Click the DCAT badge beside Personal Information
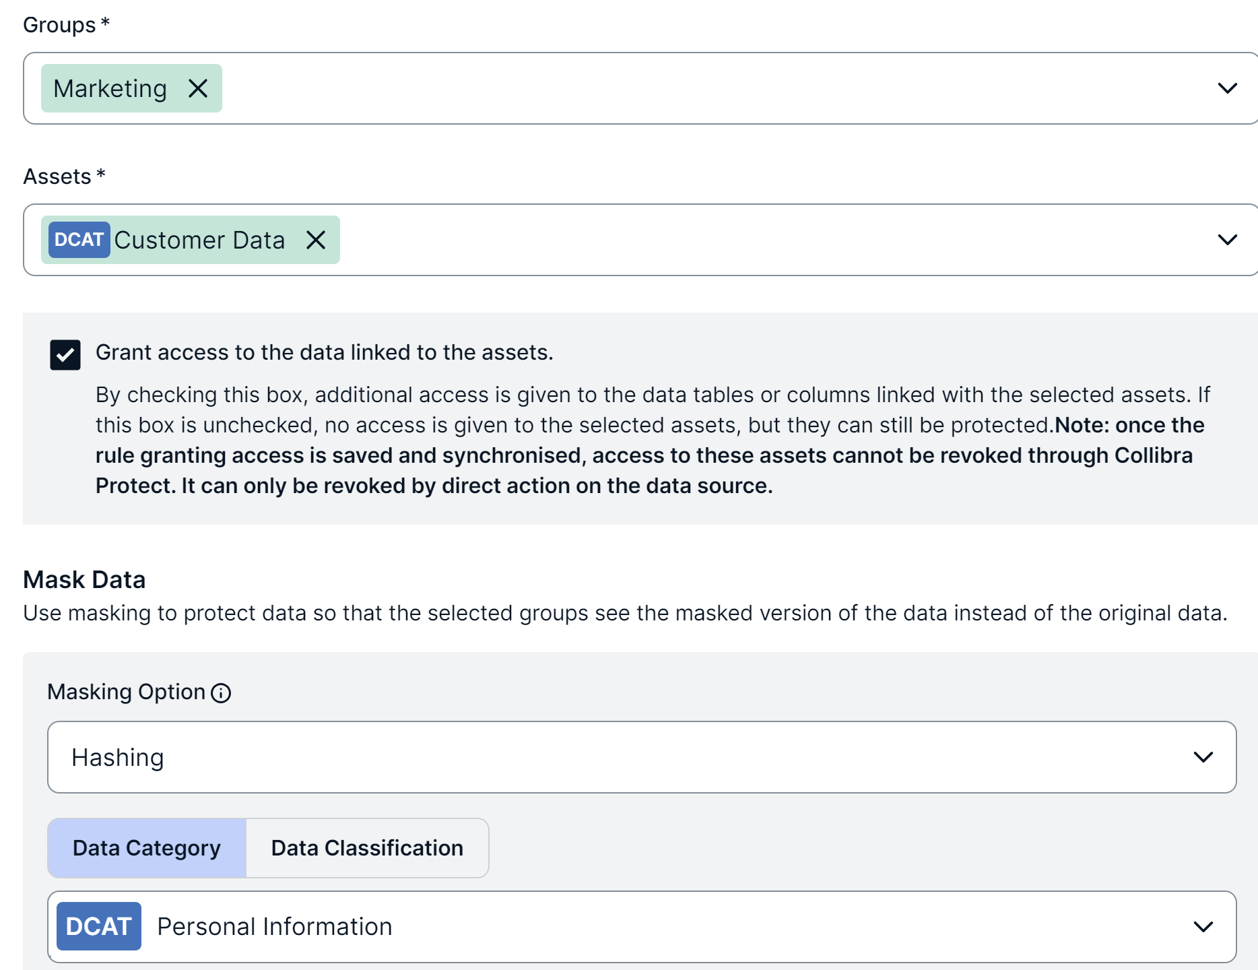Screen dimensions: 1258x970 click(98, 926)
